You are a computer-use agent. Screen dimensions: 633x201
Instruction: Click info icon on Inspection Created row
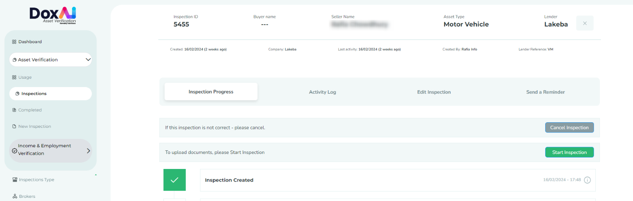588,180
